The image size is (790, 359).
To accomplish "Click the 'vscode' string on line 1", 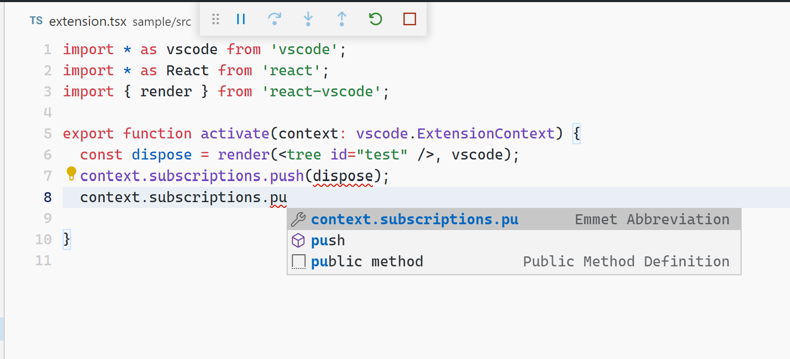I will click(x=304, y=49).
